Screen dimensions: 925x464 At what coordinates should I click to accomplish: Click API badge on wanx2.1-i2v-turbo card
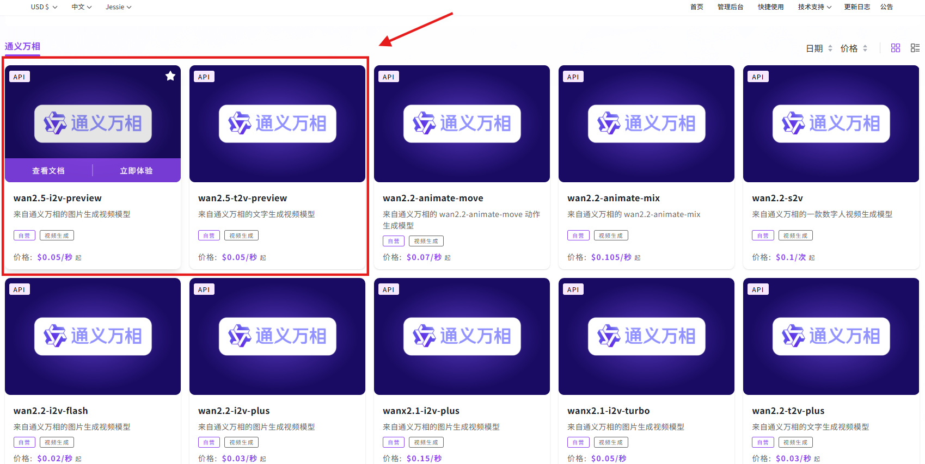click(573, 289)
